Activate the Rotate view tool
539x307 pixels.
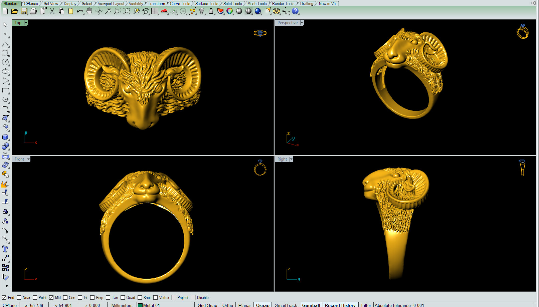[x=99, y=11]
